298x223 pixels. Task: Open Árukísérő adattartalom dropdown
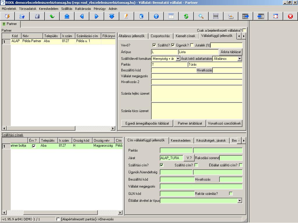(240, 59)
